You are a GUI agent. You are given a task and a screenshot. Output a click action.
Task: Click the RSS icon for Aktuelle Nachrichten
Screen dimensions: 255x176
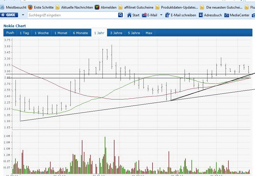point(58,7)
